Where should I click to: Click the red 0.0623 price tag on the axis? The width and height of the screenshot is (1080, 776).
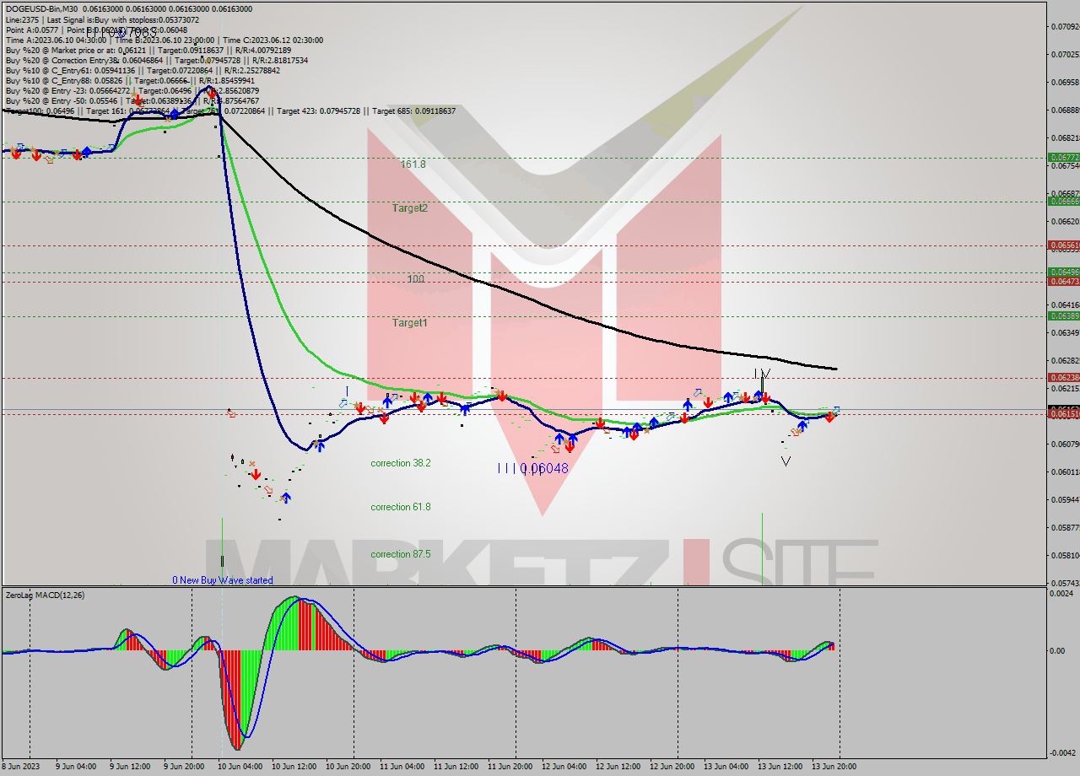(x=1063, y=377)
